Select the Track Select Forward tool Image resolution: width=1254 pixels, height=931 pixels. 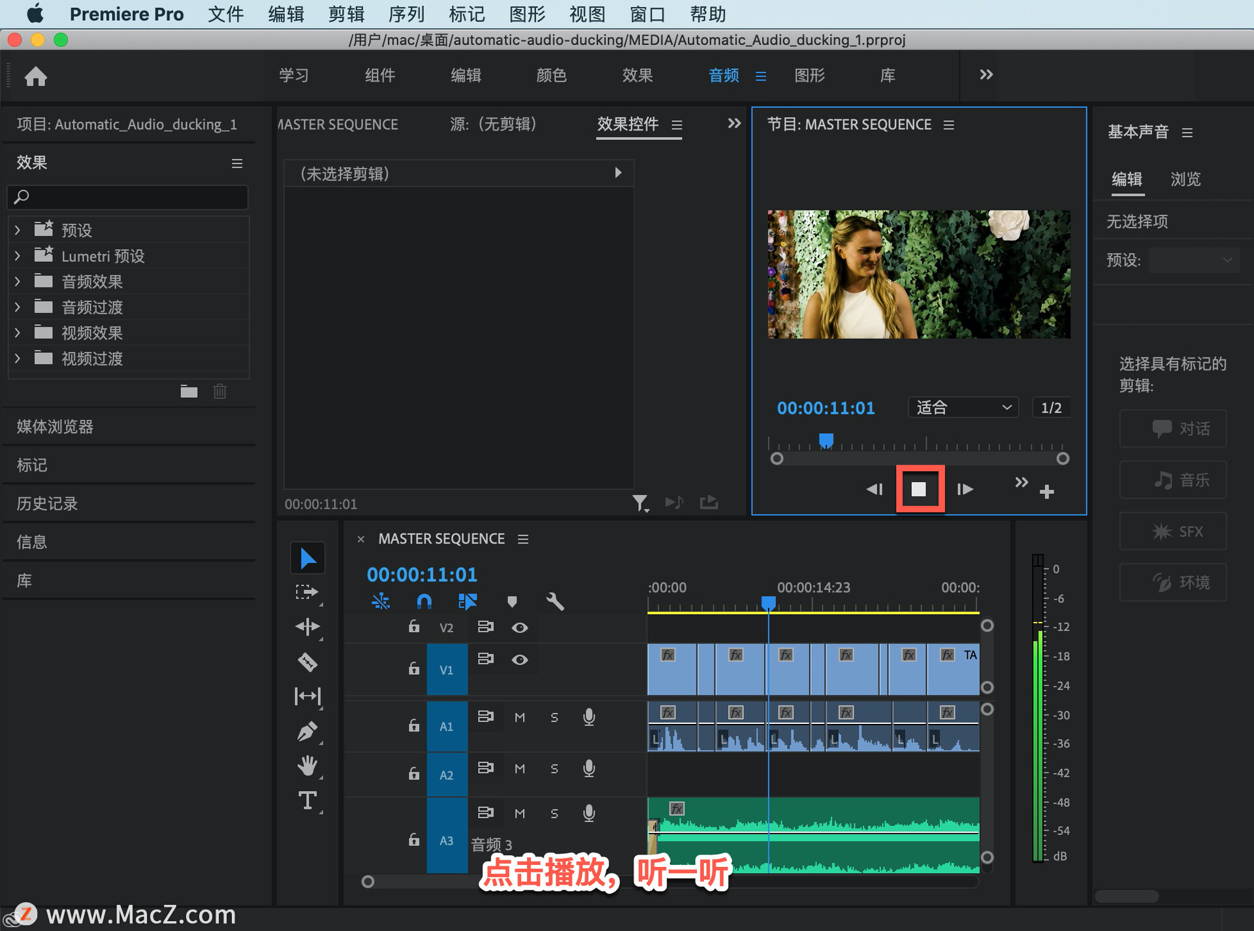[307, 592]
